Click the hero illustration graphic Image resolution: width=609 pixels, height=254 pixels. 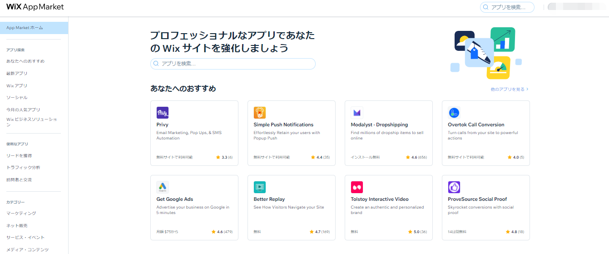[x=486, y=53]
